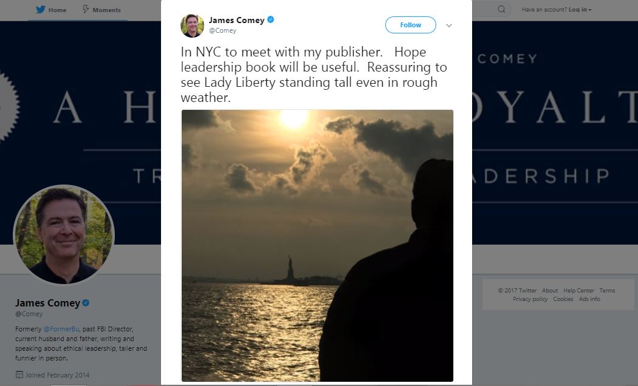The image size is (638, 386).
Task: Click the Terms footer link
Action: (607, 291)
